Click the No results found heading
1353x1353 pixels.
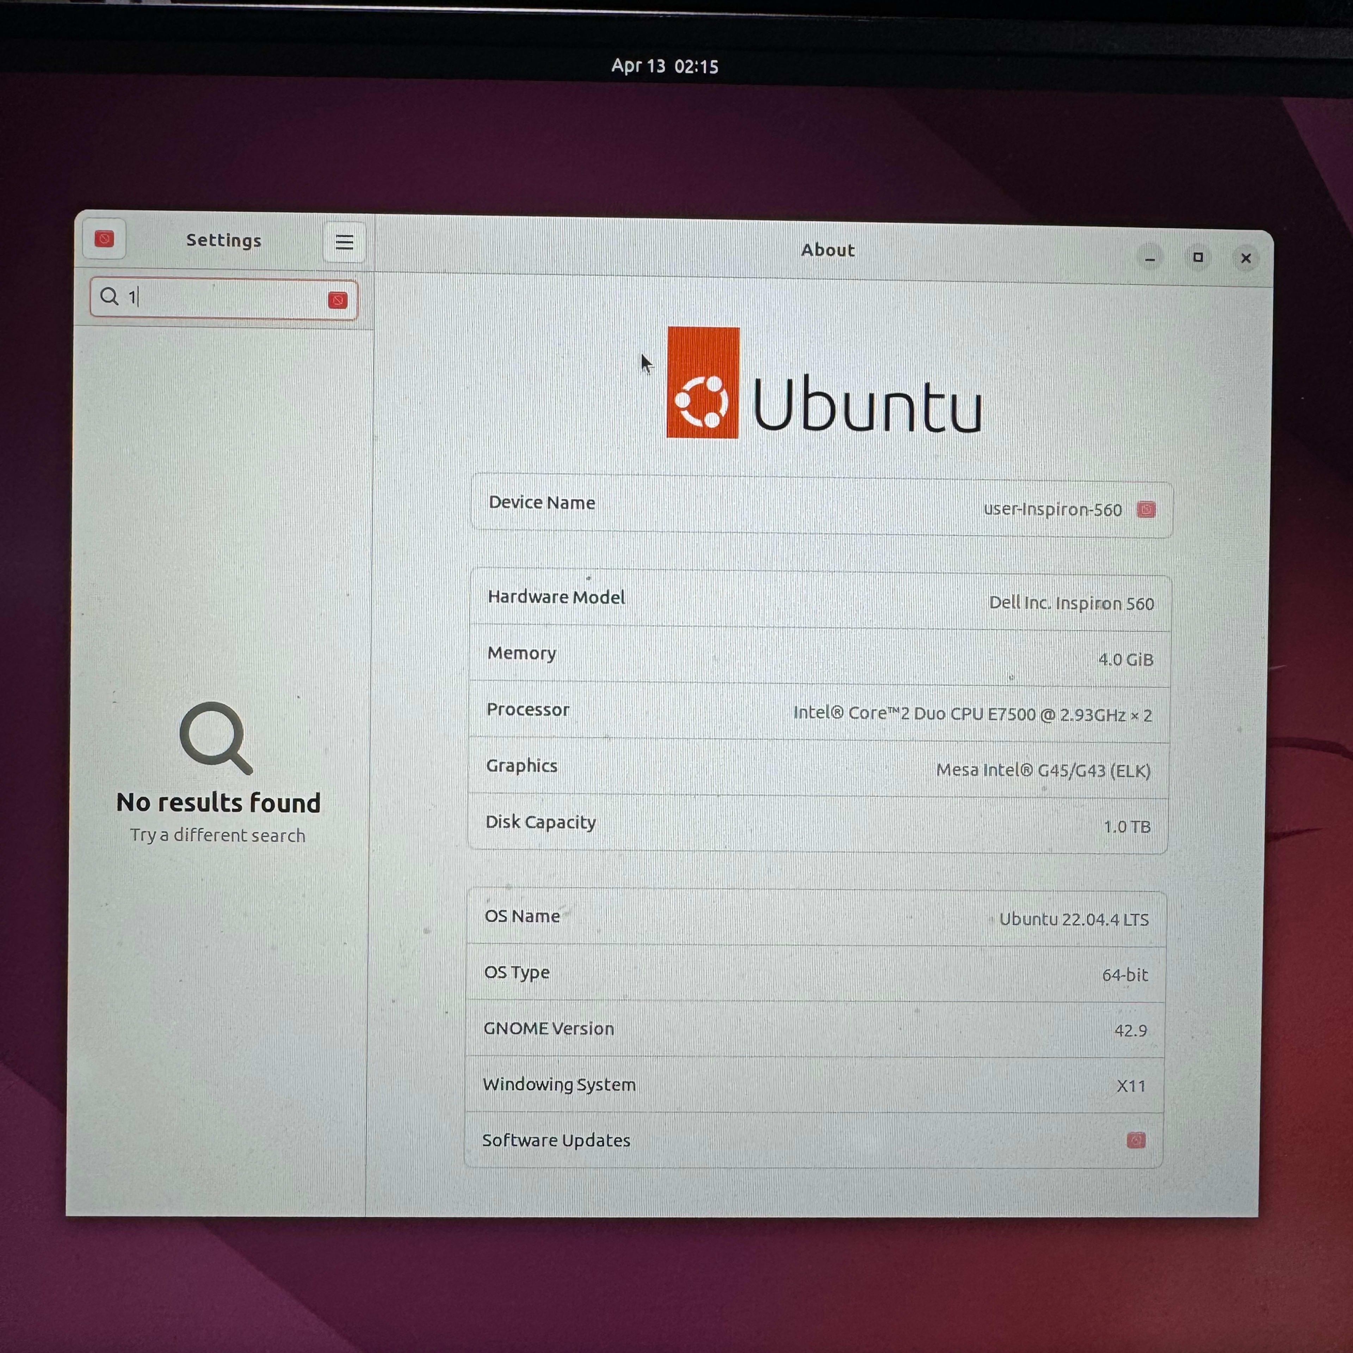point(218,803)
